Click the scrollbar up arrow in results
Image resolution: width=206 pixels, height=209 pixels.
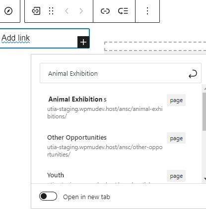[x=205, y=89]
